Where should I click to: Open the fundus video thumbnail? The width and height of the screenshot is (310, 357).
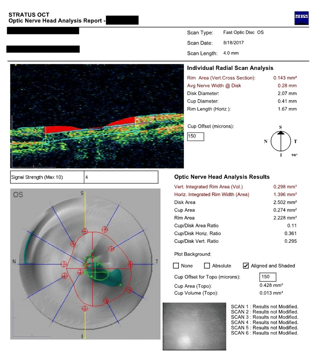194,326
